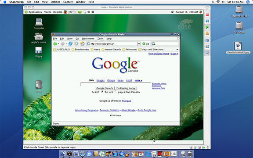The width and height of the screenshot is (253, 158).
Task: Choose search engine in Firefox search box
Action: pos(153,44)
